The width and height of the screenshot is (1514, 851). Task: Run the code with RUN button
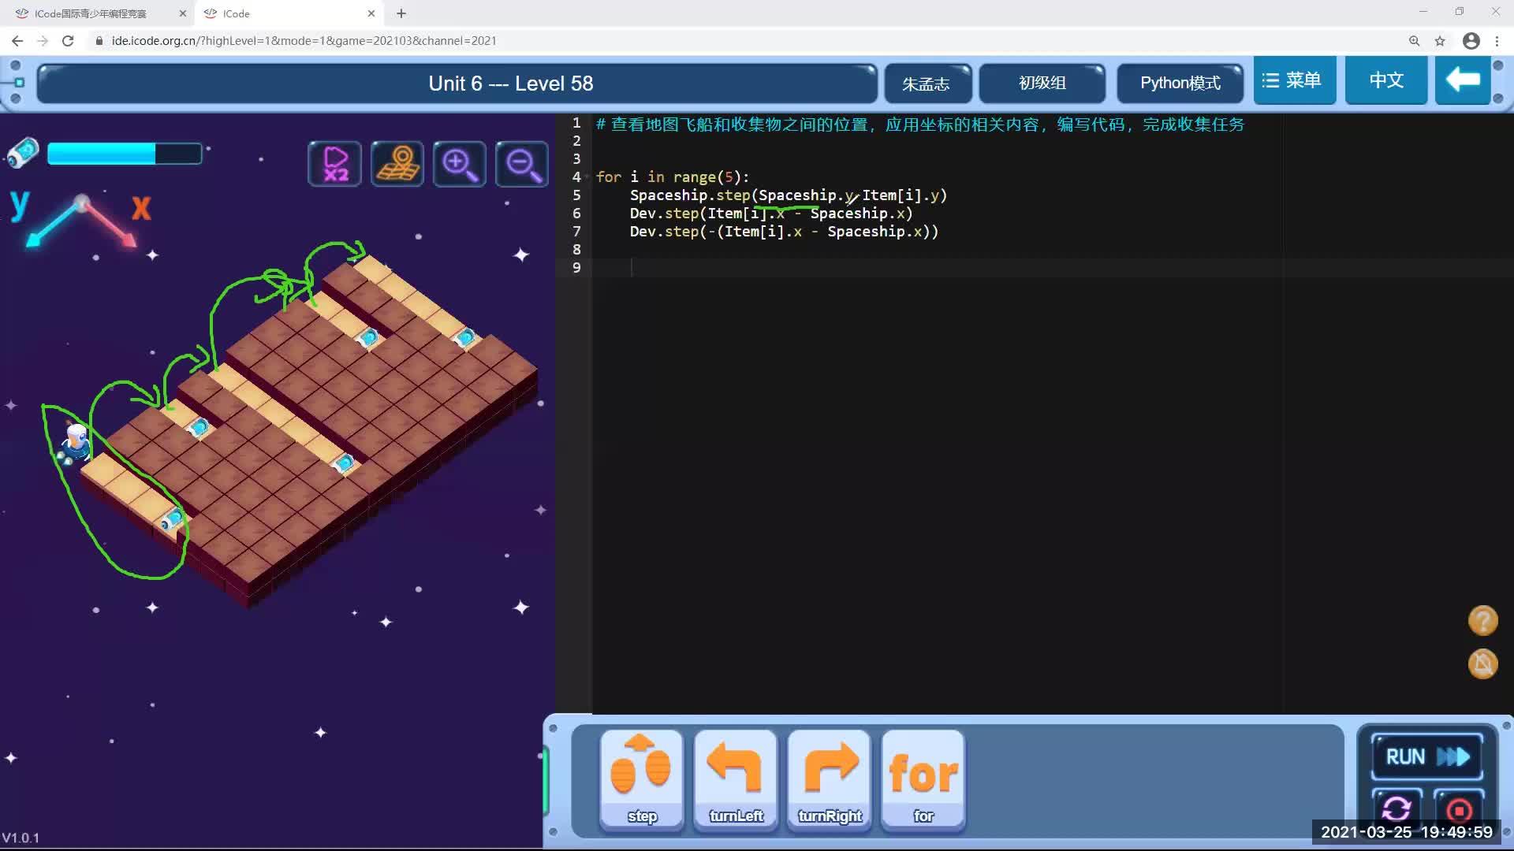1427,756
